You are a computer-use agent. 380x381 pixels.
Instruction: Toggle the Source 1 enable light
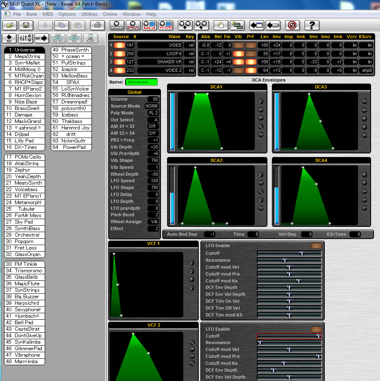tap(119, 45)
